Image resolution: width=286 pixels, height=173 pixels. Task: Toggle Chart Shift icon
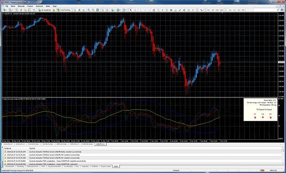[x=107, y=10]
